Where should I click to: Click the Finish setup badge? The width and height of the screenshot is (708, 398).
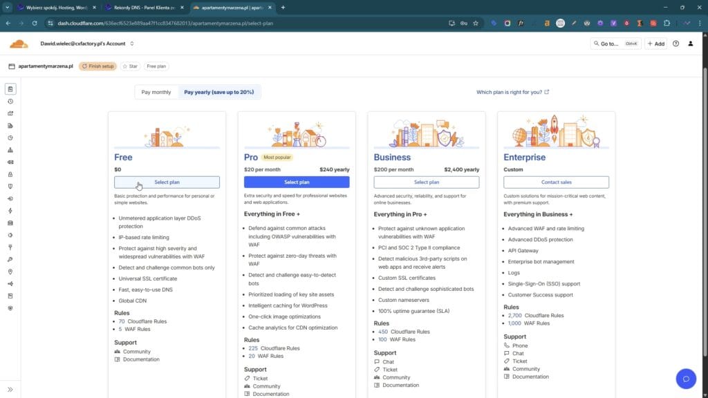(x=97, y=66)
